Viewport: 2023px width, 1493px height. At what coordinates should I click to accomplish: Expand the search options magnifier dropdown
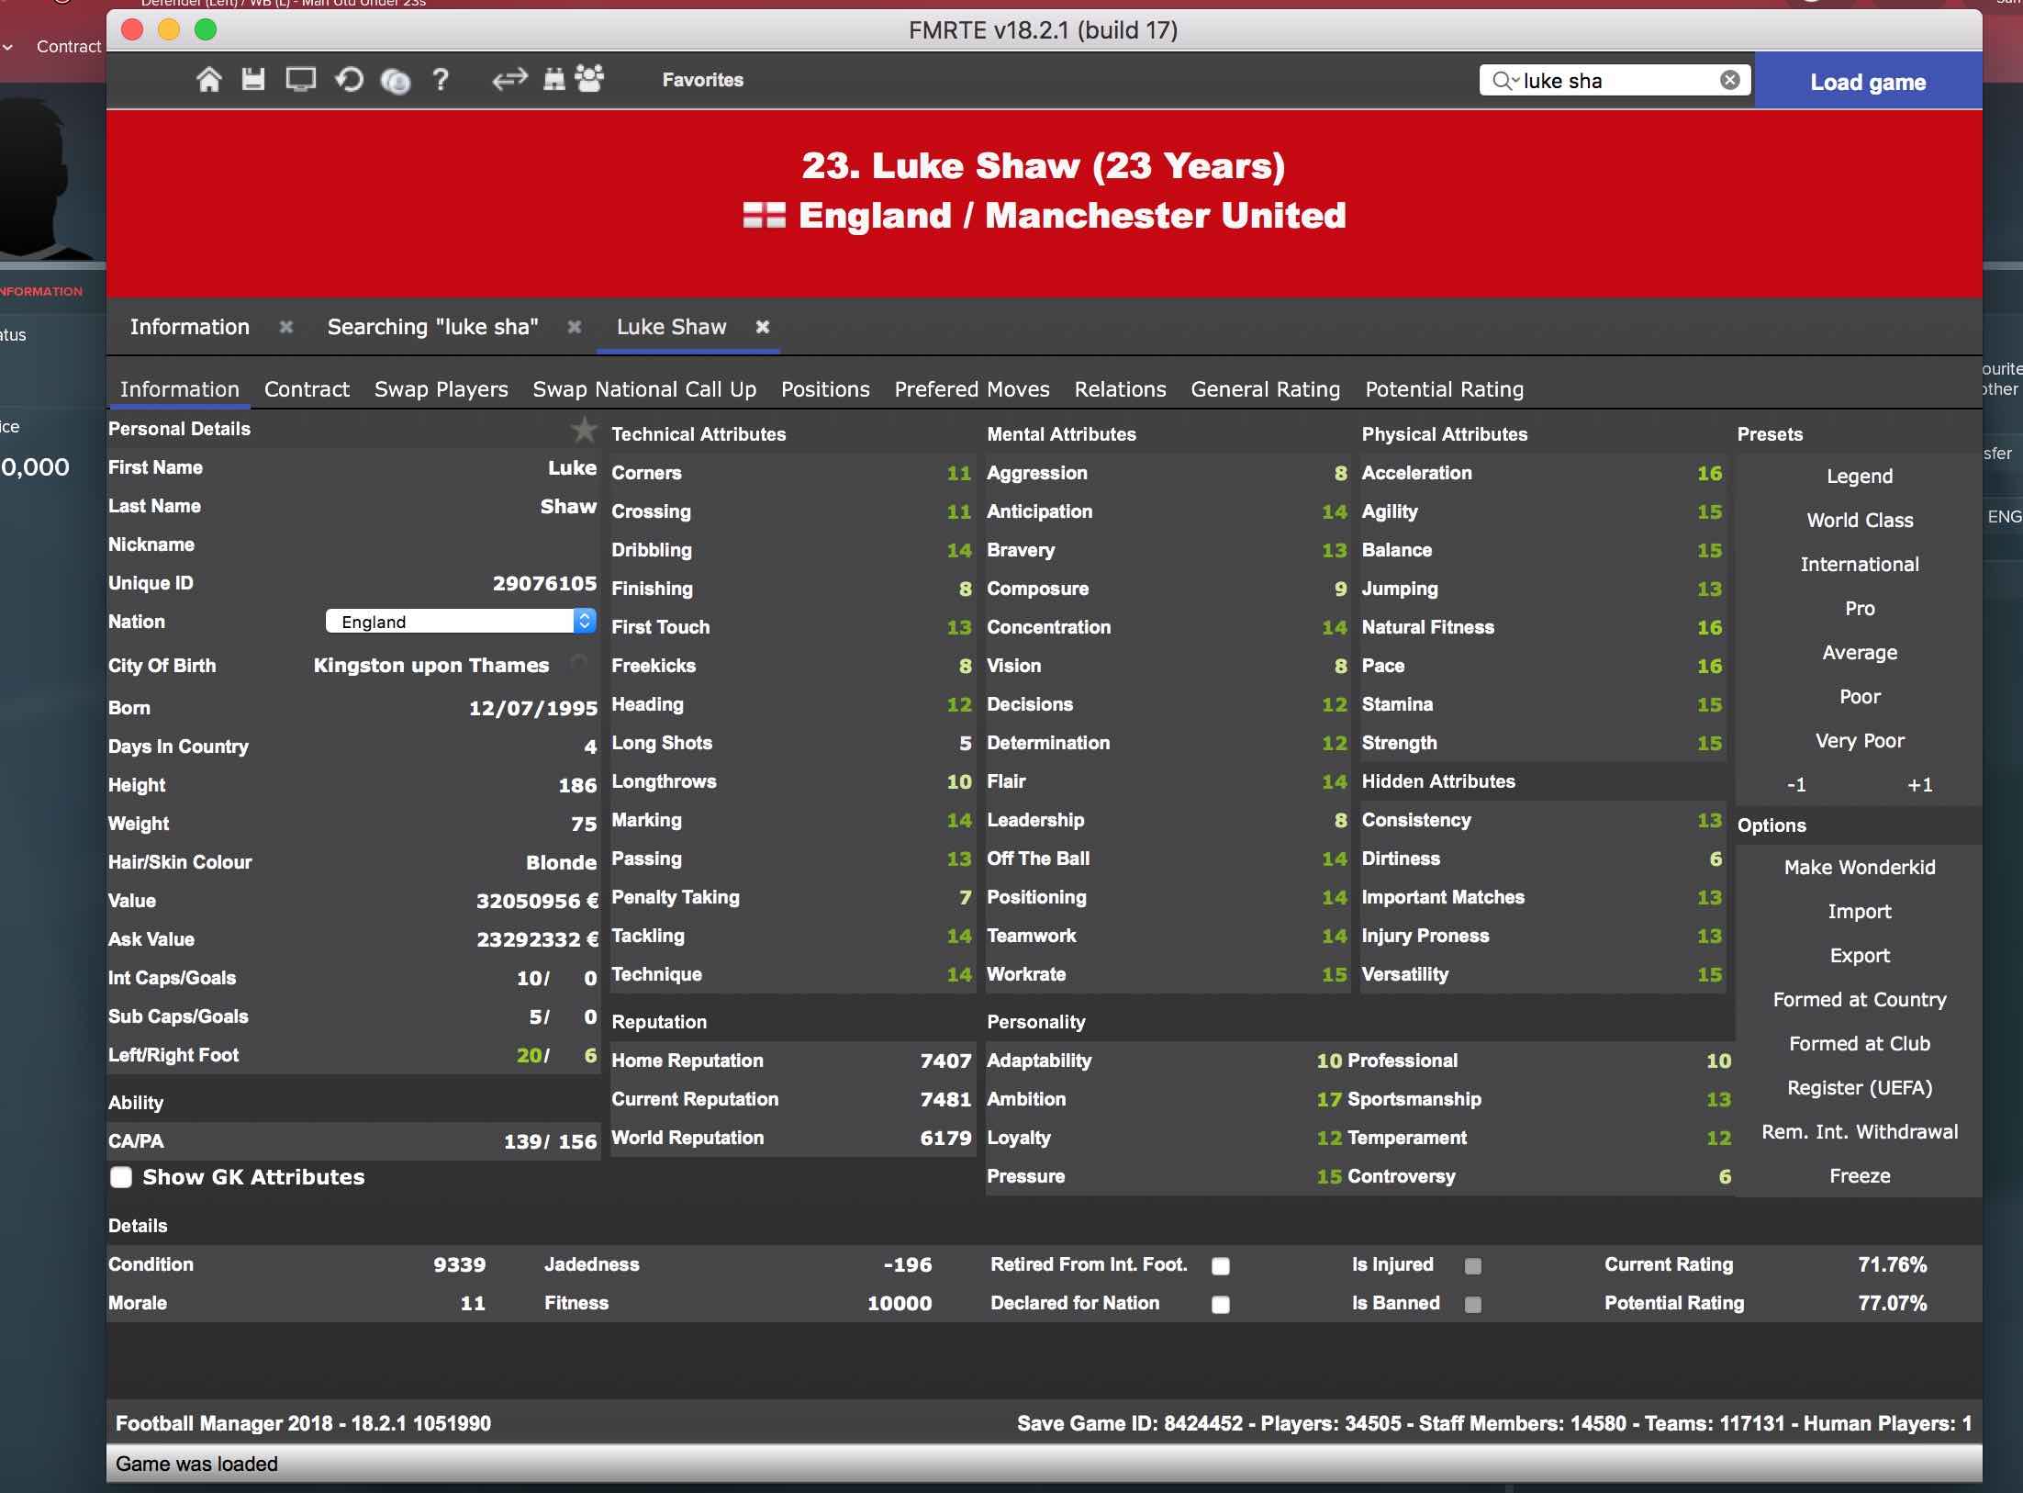(x=1505, y=81)
